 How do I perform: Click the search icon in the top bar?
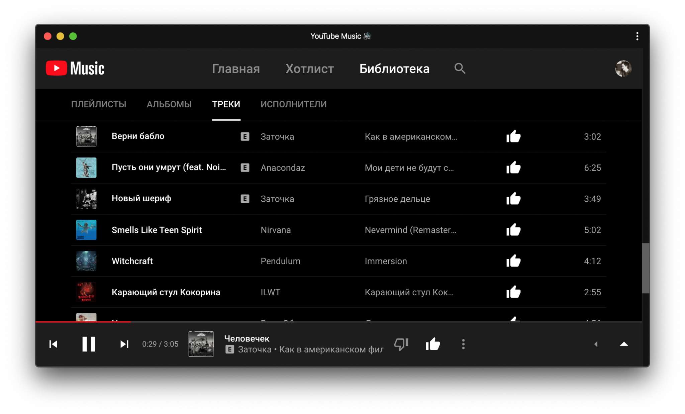[460, 68]
